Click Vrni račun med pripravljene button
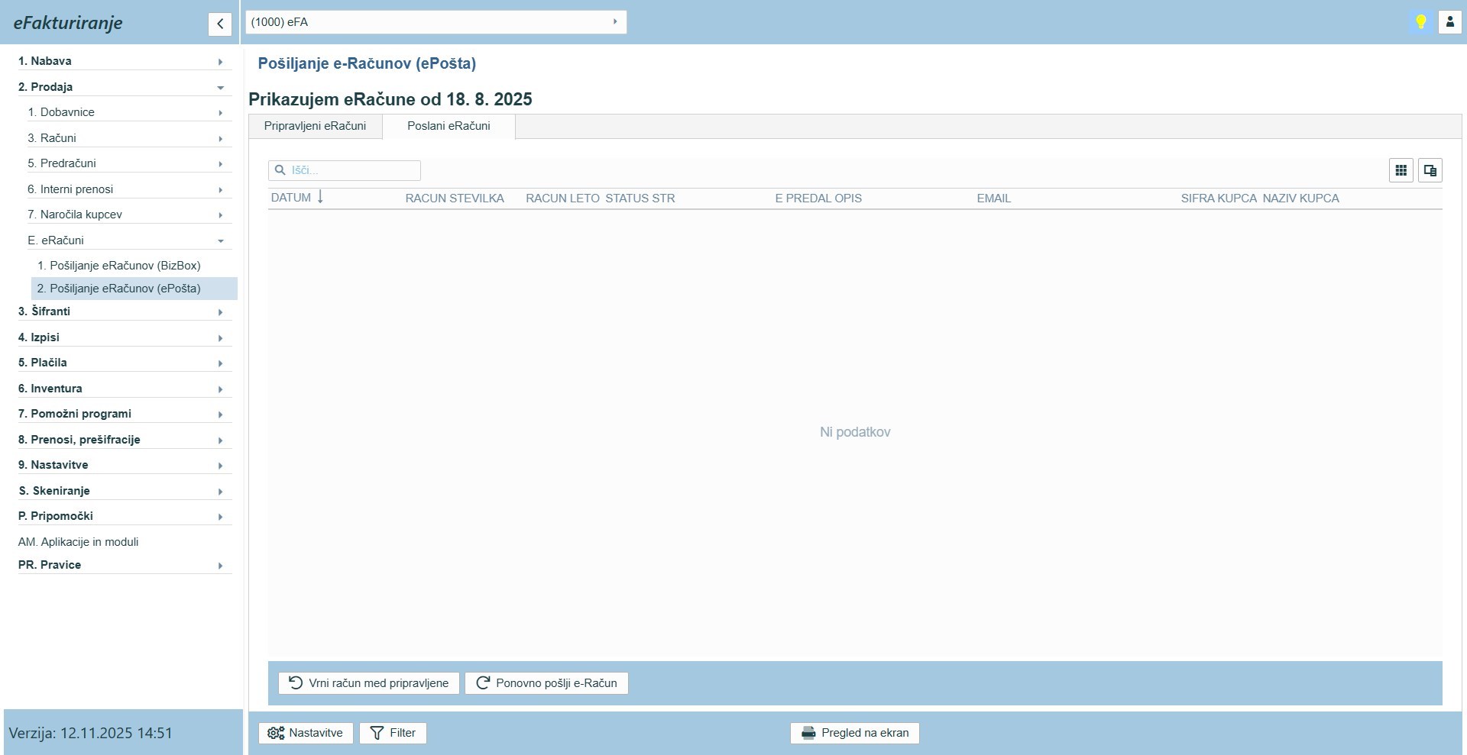 [369, 683]
